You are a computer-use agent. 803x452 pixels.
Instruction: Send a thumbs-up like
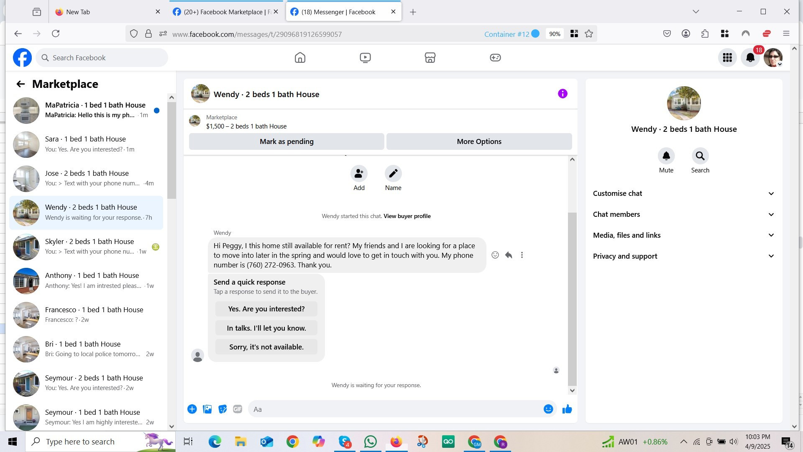pos(567,409)
